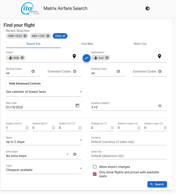The height and width of the screenshot is (194, 176).
Task: Open the Stops dropdown
Action: click(x=44, y=141)
